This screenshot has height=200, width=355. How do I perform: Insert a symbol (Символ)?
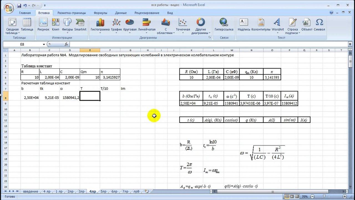tap(319, 25)
